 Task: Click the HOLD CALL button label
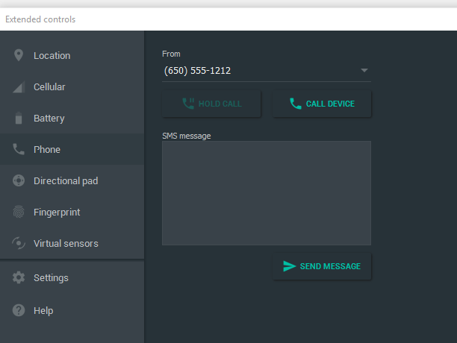click(x=220, y=104)
